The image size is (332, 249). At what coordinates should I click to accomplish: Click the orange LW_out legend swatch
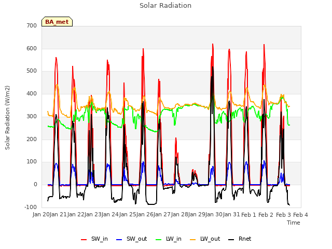tap(193, 240)
